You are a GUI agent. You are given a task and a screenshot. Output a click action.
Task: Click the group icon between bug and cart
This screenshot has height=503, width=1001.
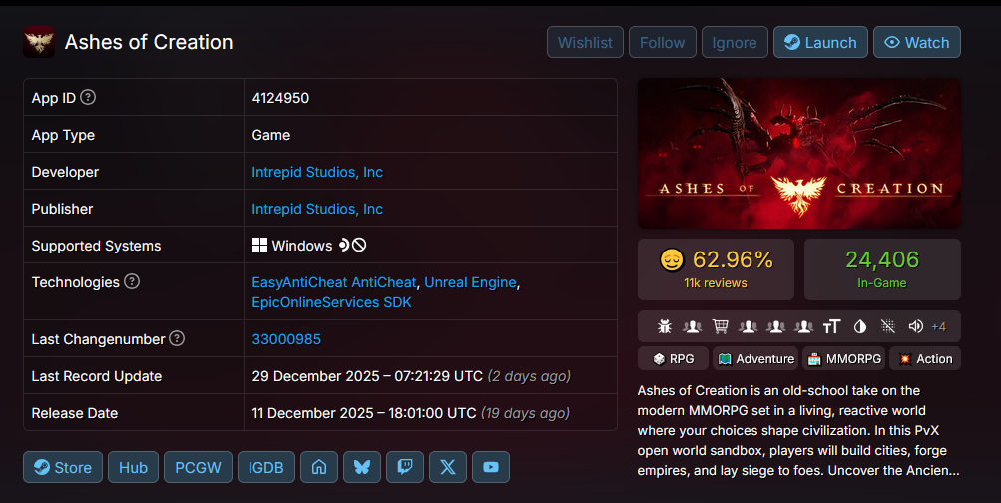point(692,326)
